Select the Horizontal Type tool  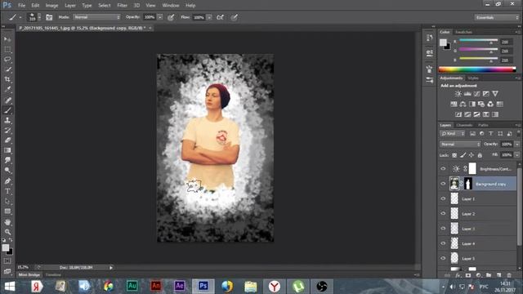tap(7, 191)
